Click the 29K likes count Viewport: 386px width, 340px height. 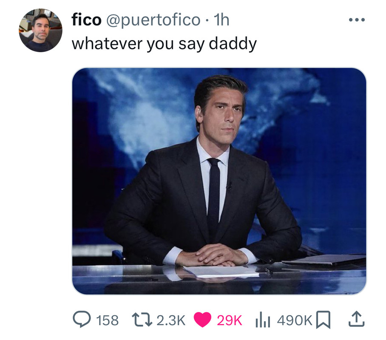[230, 320]
